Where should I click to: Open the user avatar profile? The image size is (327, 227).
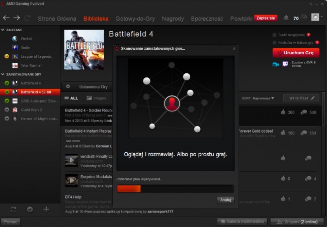point(315,17)
